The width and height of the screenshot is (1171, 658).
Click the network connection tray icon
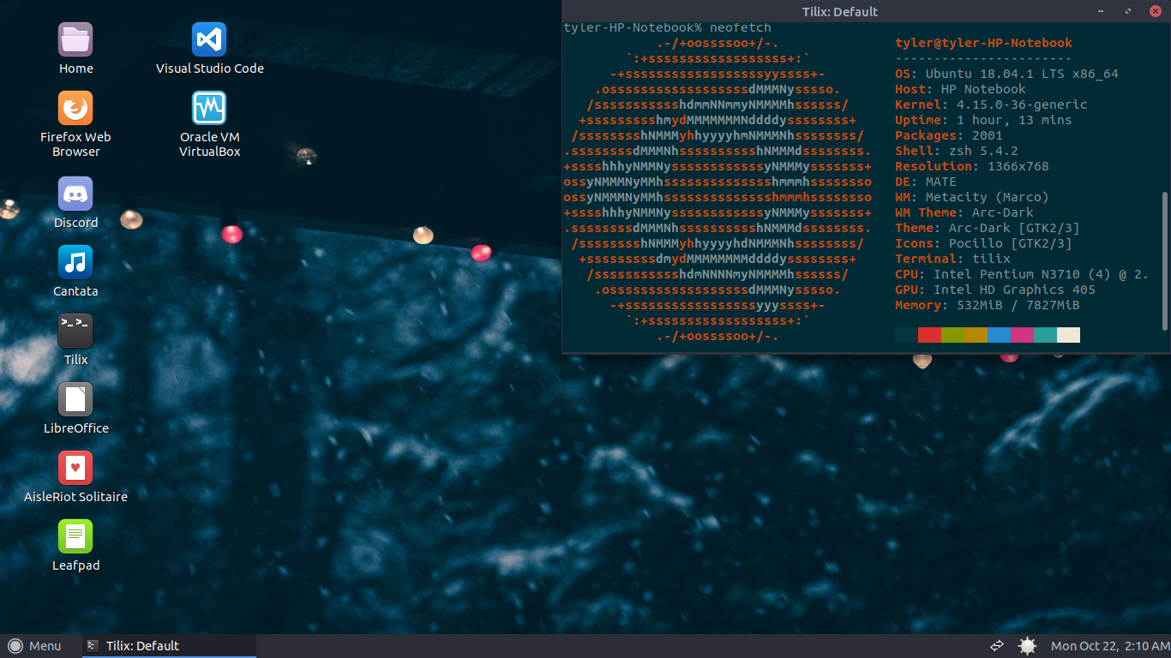pos(997,646)
